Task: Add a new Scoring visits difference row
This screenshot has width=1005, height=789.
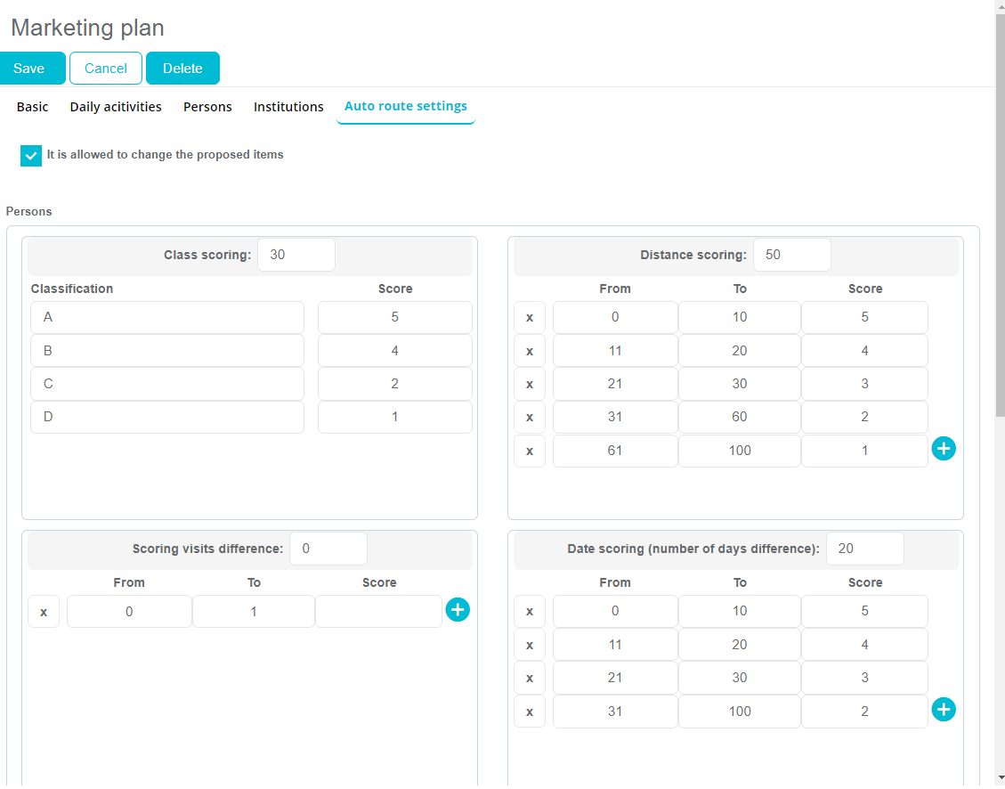Action: click(x=458, y=610)
